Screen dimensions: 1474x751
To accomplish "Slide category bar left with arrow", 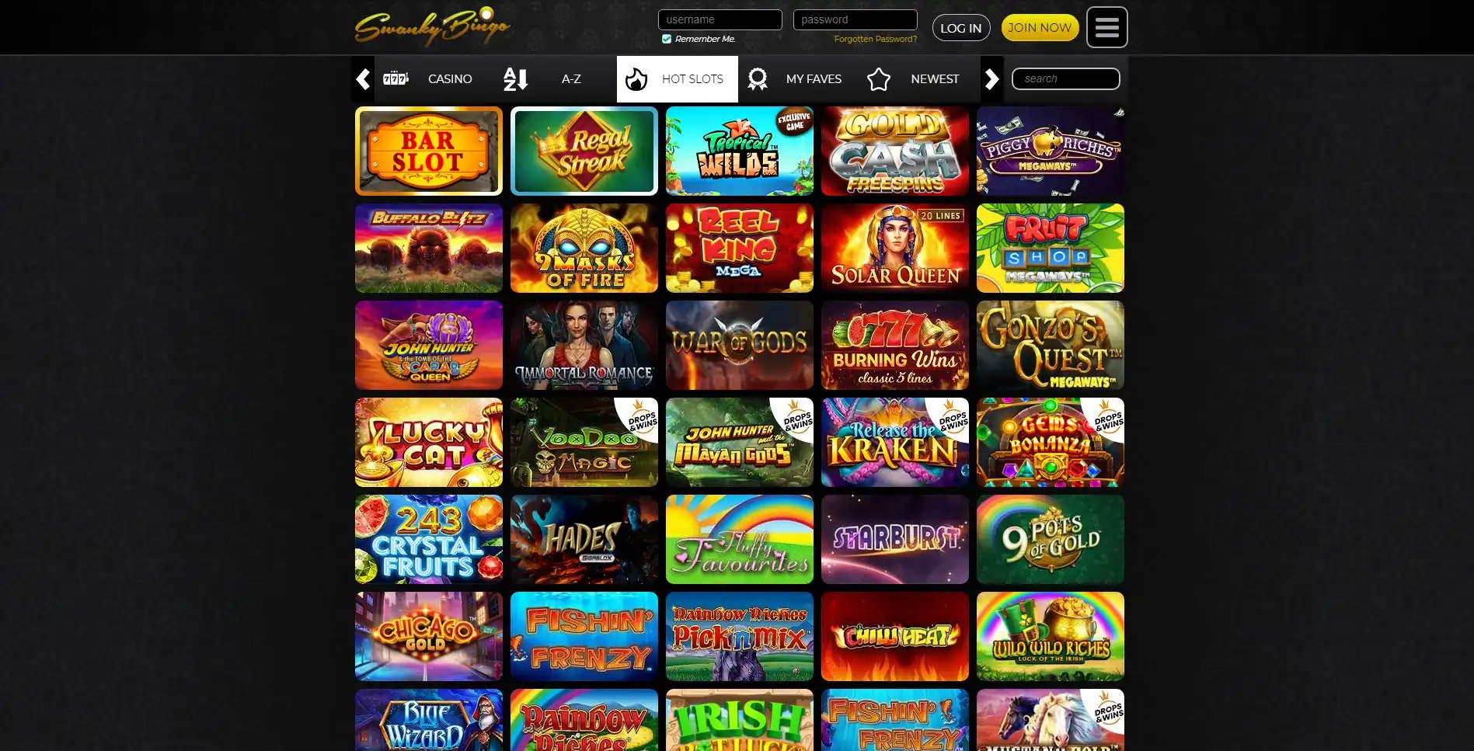I will (363, 78).
